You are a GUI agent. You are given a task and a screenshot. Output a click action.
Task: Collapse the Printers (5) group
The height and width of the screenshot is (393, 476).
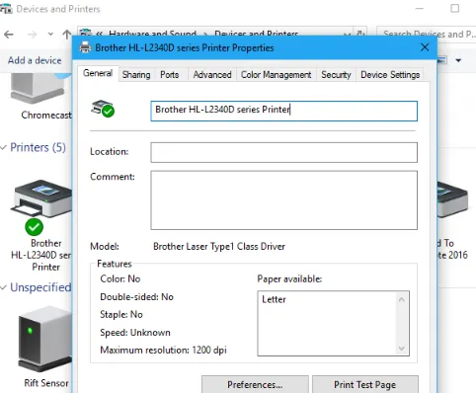4,147
